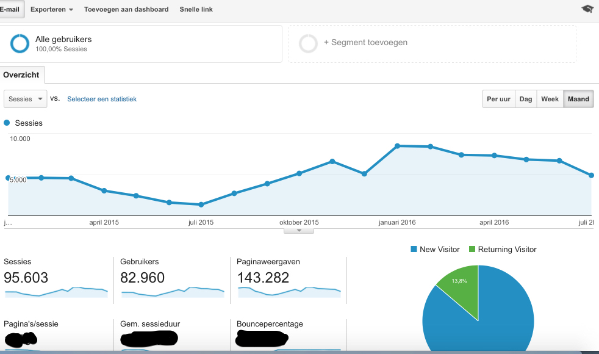Screen dimensions: 599x354
Task: Open the Sessies metric dropdown
Action: point(25,99)
